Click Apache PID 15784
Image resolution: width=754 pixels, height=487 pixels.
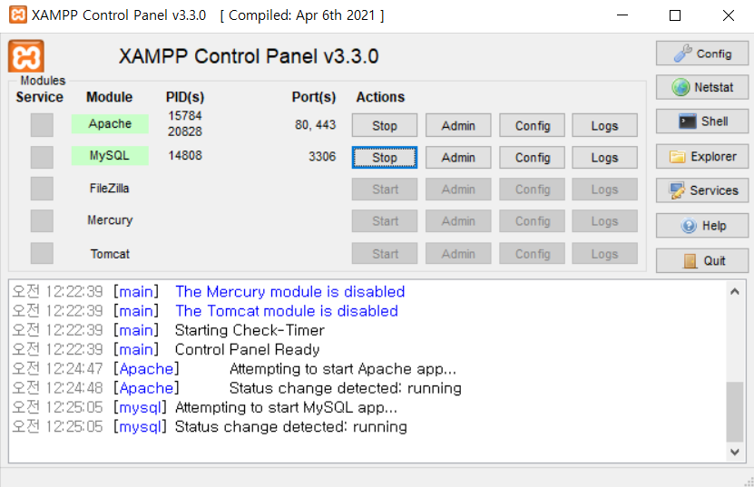185,115
